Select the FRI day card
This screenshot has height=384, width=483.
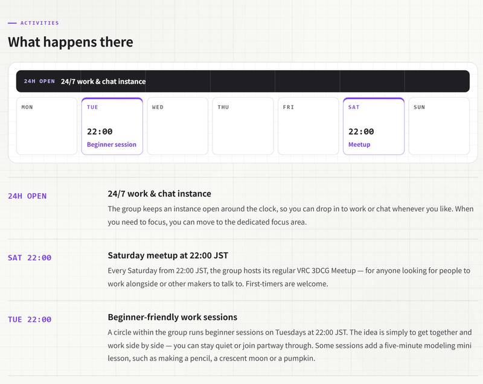[308, 126]
